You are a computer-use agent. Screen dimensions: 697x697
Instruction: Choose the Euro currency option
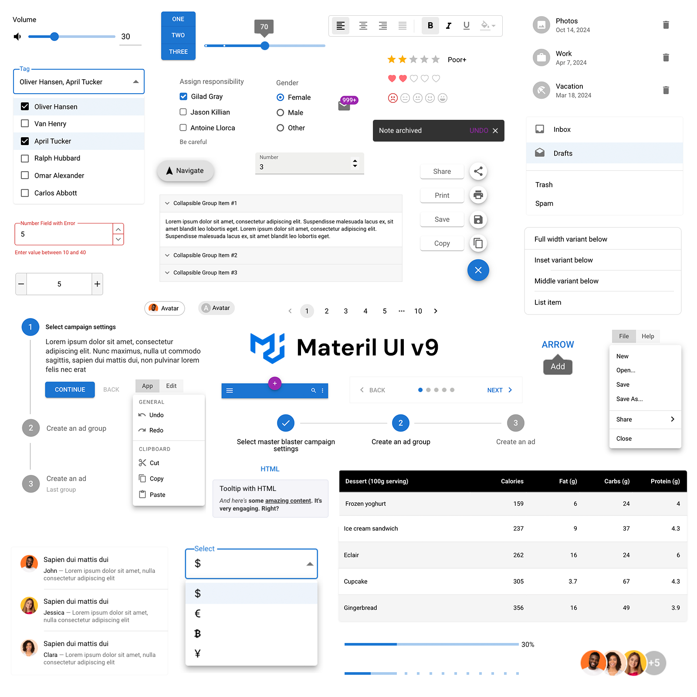pyautogui.click(x=251, y=614)
